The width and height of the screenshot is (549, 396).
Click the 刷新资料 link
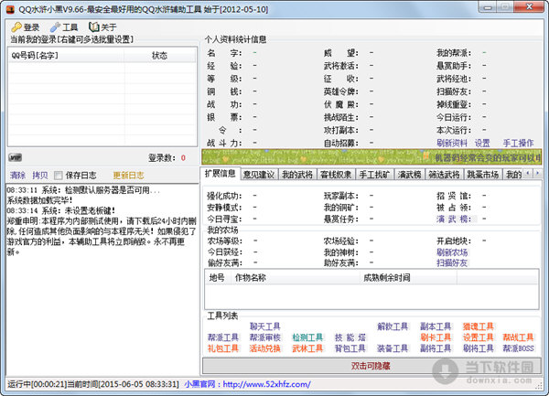pos(452,143)
